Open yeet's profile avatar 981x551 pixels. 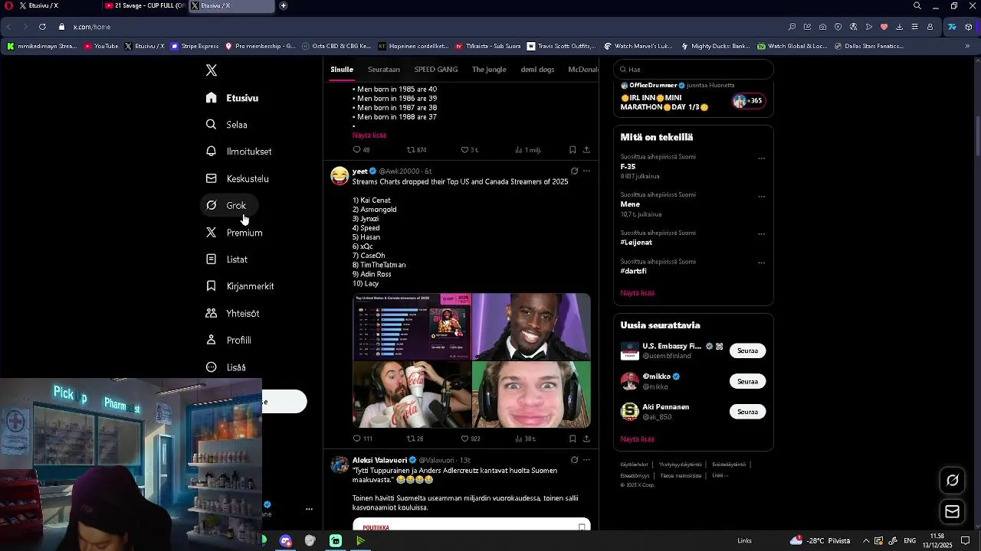(340, 175)
